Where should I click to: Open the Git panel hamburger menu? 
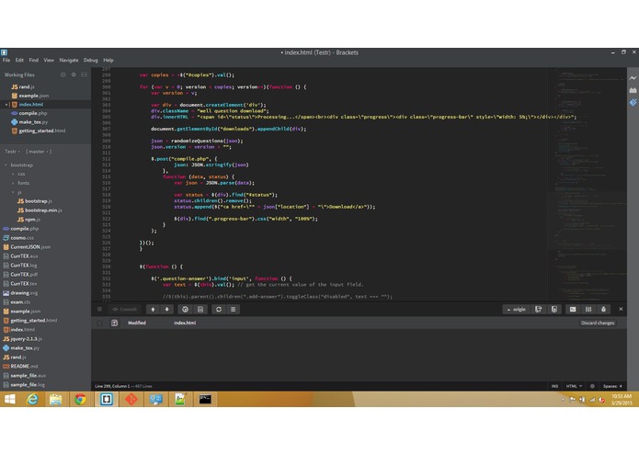tap(234, 310)
